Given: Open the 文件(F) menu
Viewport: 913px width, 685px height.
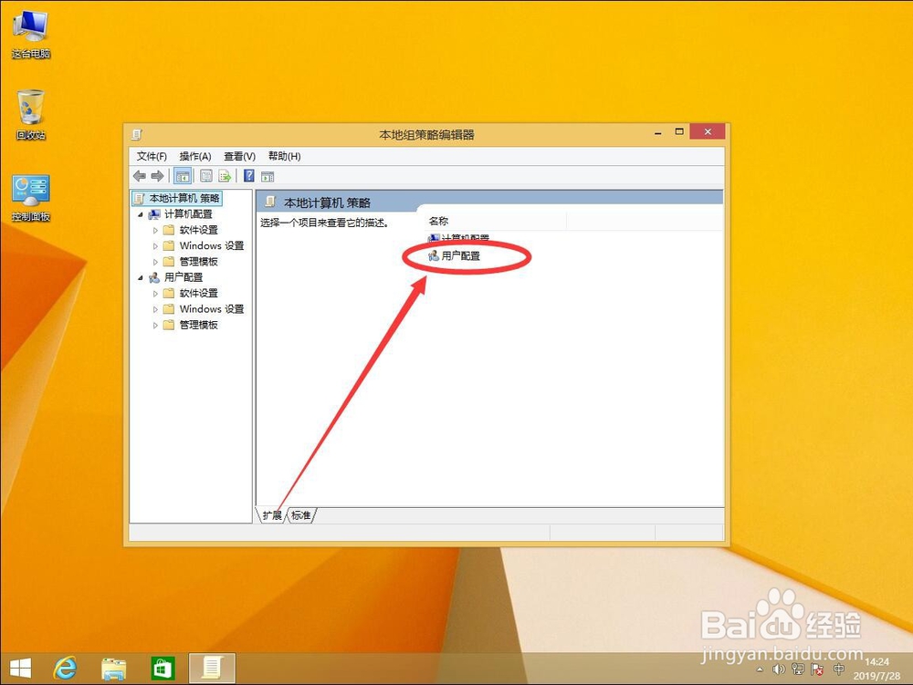Looking at the screenshot, I should tap(152, 156).
